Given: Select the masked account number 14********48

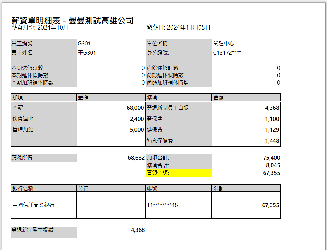Looking at the screenshot, I should 162,205.
